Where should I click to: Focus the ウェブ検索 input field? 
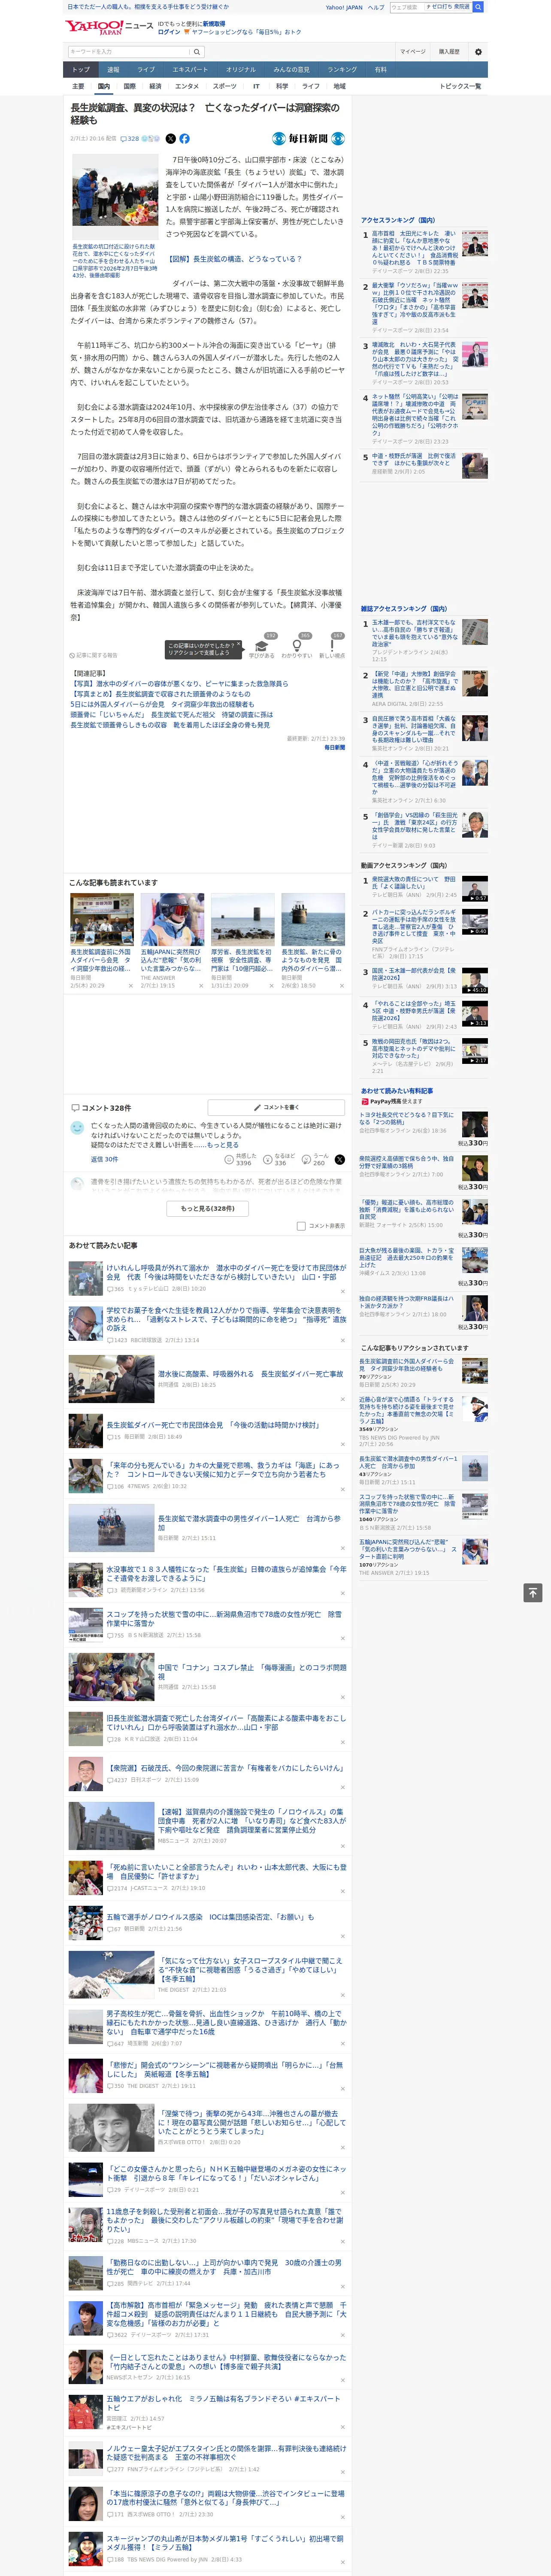[406, 7]
